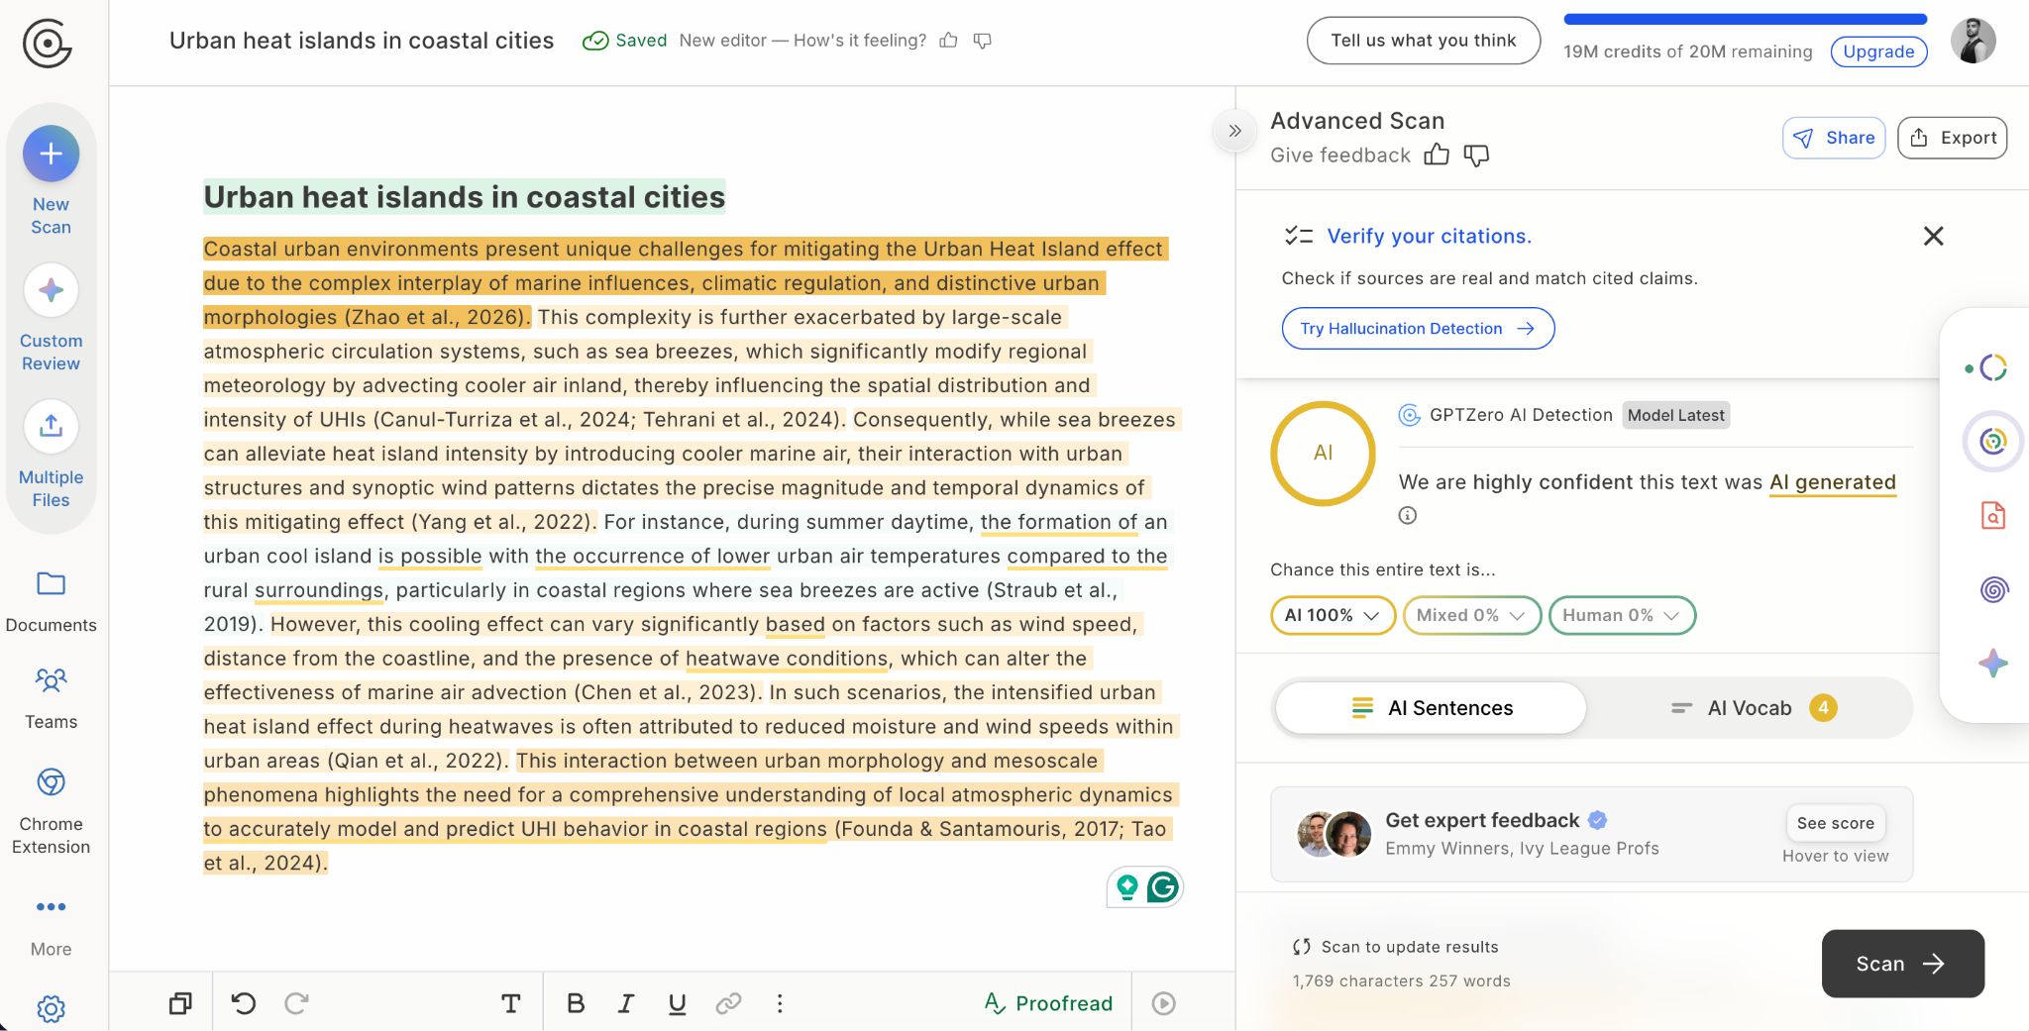
Task: Click the GPTZero logo icon
Action: pos(47,44)
